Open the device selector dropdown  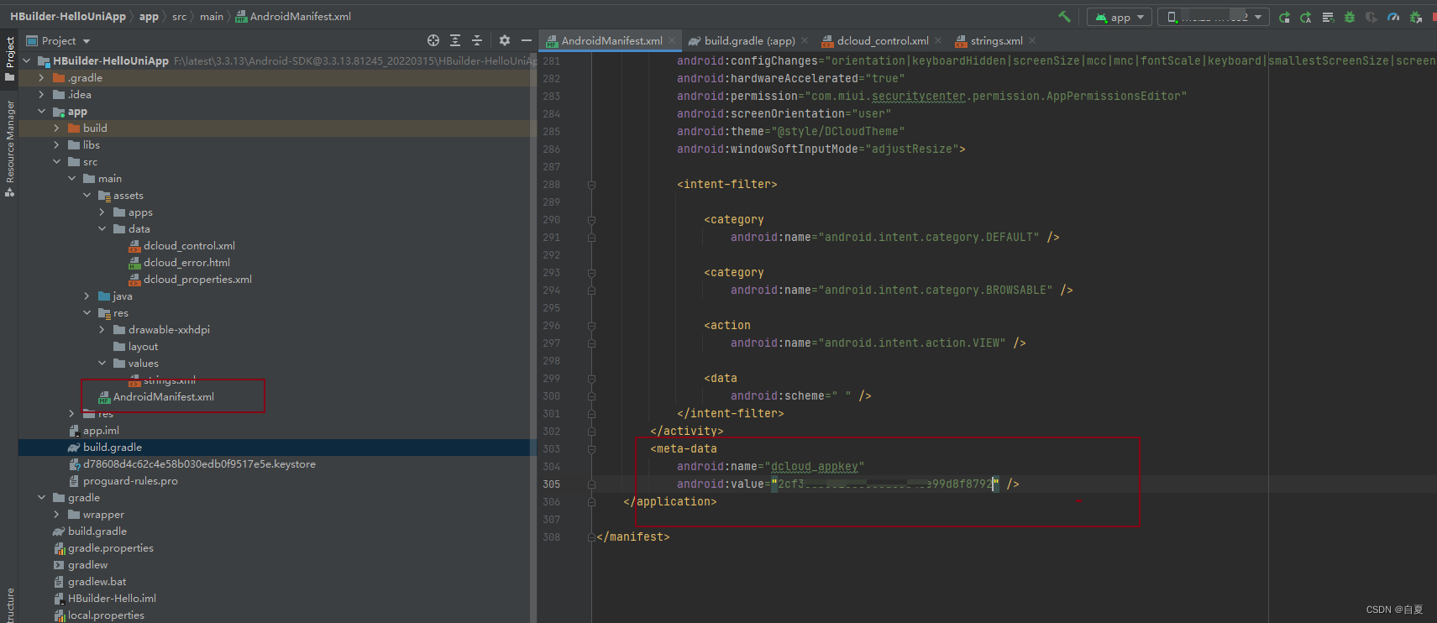click(x=1213, y=17)
